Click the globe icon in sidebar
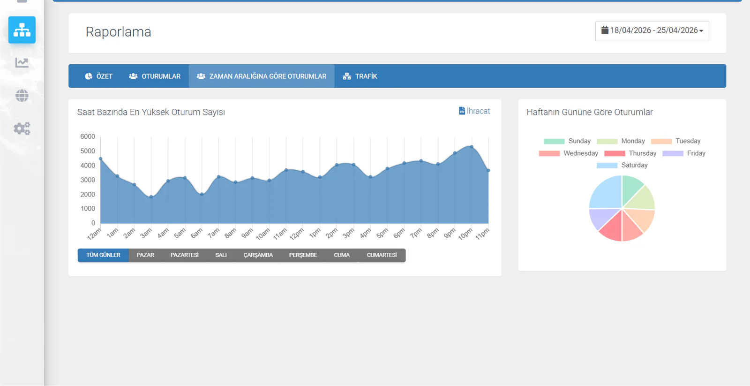 click(22, 96)
